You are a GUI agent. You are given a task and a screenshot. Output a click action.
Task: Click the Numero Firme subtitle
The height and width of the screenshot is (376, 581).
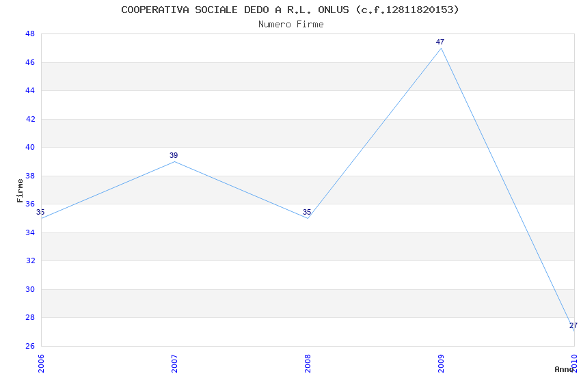click(290, 24)
